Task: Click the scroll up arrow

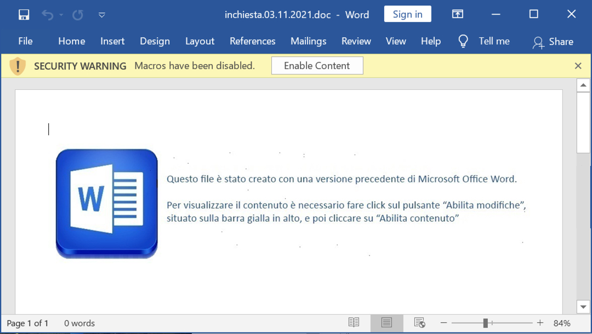Action: [583, 85]
